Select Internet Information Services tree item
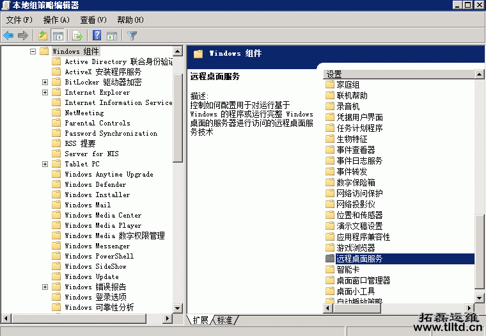The height and width of the screenshot is (336, 486). 118,102
